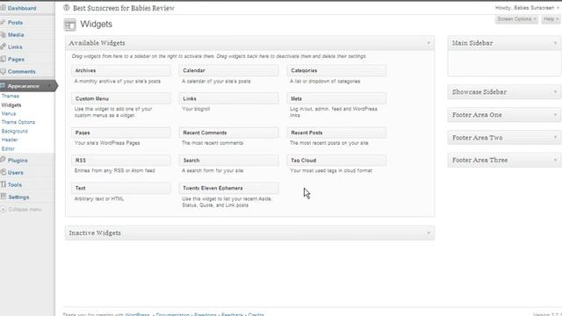The image size is (562, 316).
Task: Click the Collapse menu arrow icon
Action: pos(4,209)
